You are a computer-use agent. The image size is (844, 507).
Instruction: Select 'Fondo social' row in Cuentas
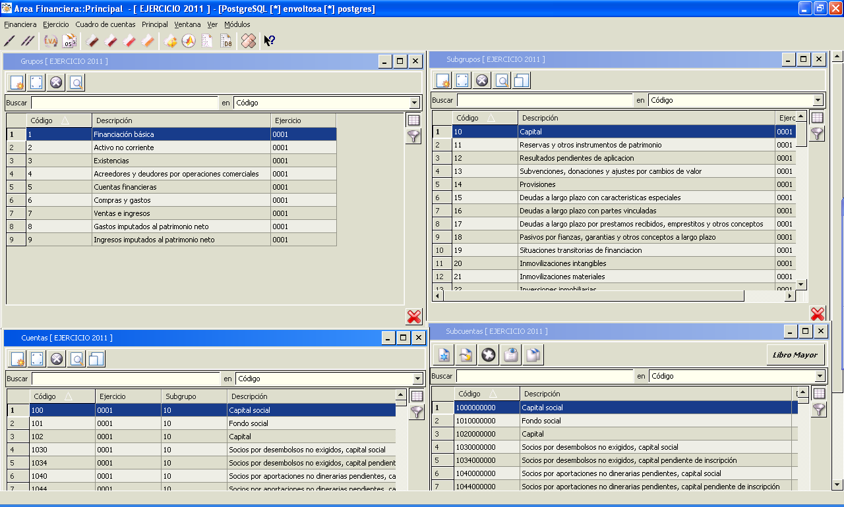201,423
